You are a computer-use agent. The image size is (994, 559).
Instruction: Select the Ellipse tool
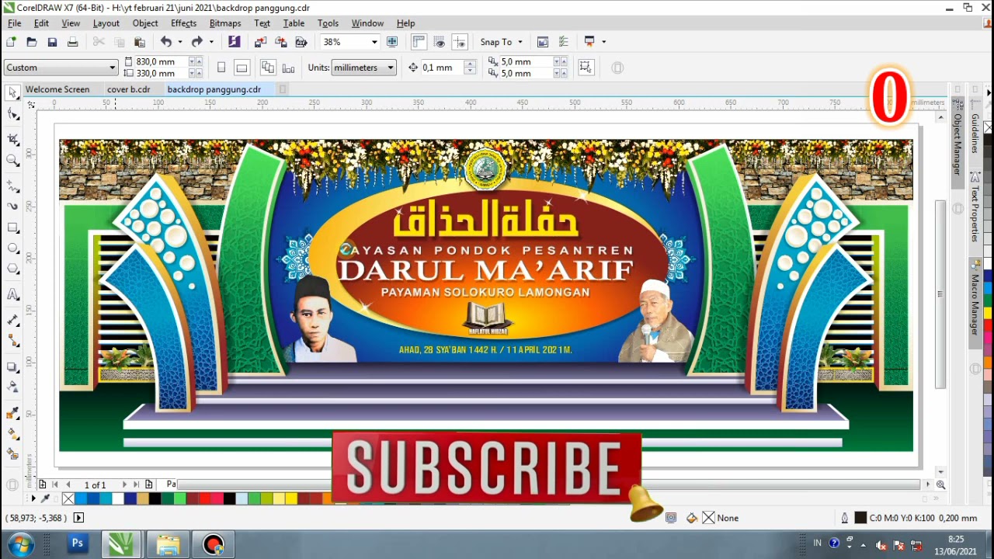coord(12,248)
